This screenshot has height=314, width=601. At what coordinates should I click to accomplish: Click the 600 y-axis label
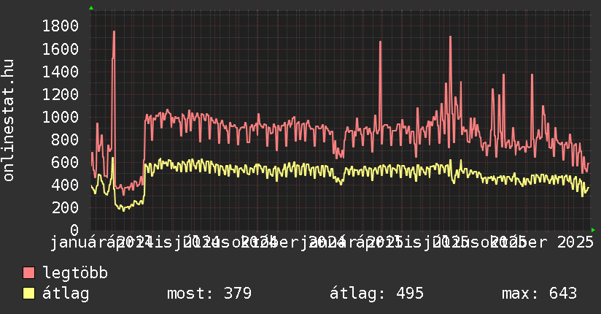65,163
